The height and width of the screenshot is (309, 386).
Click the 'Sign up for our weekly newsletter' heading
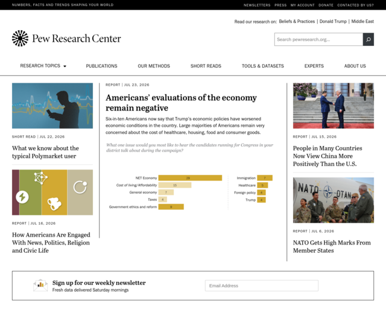(99, 282)
